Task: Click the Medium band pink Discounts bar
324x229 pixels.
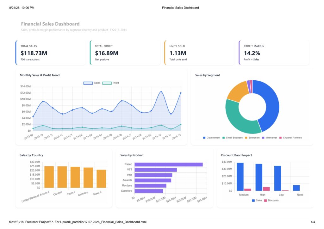Action: tap(247, 190)
